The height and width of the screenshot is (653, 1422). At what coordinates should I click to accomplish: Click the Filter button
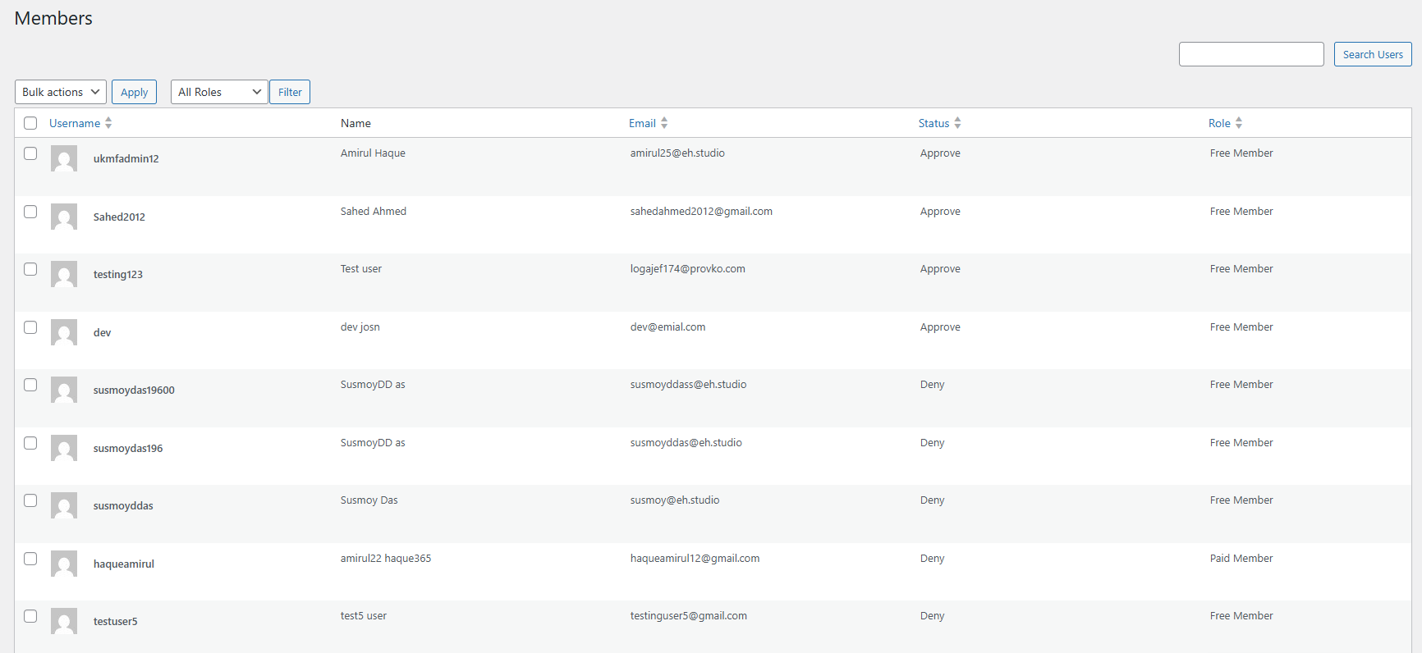[290, 92]
